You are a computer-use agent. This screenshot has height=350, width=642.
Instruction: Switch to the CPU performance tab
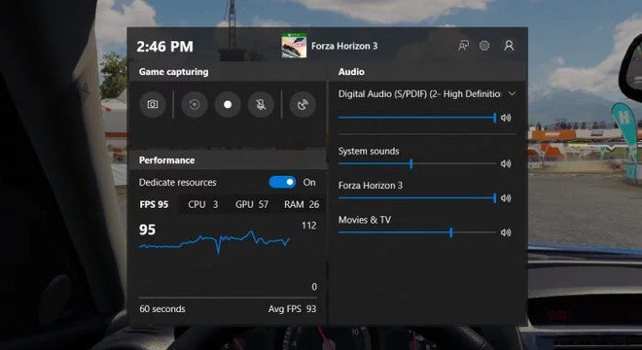[x=203, y=204]
